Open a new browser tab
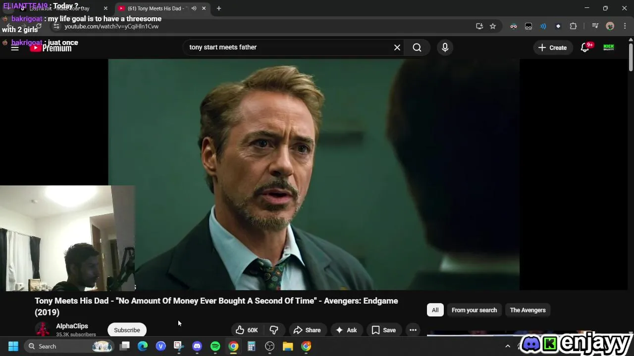 pos(219,8)
